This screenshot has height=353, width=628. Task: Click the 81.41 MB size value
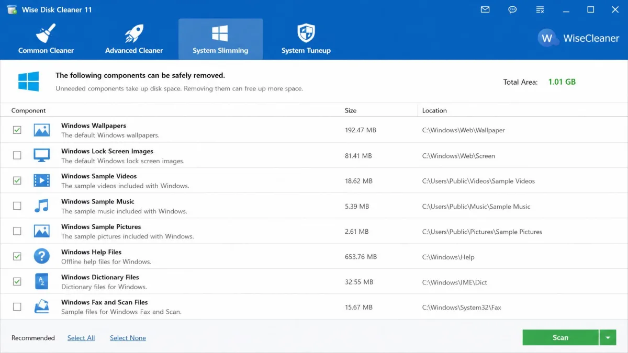(x=358, y=156)
